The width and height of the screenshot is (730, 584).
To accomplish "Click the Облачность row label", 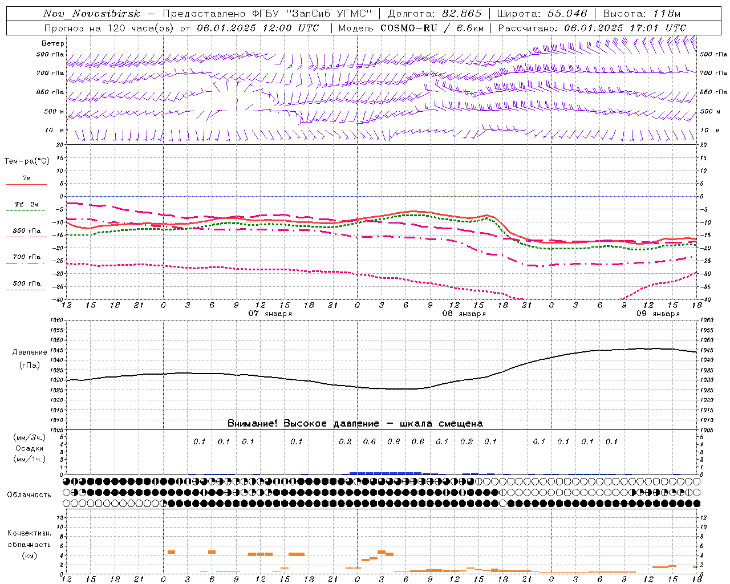I will click(x=29, y=495).
